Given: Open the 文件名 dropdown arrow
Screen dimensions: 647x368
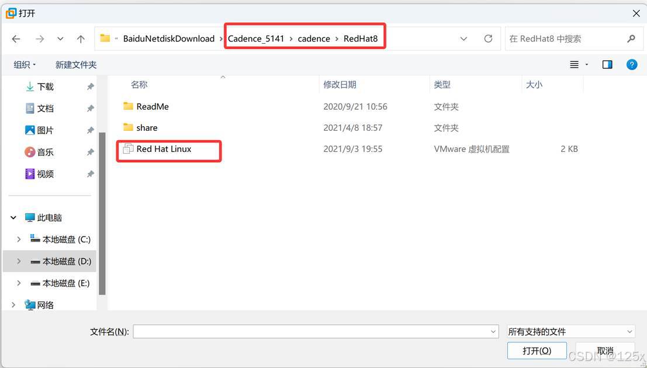Looking at the screenshot, I should coord(493,332).
